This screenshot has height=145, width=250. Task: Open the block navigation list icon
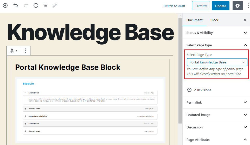(x=45, y=5)
